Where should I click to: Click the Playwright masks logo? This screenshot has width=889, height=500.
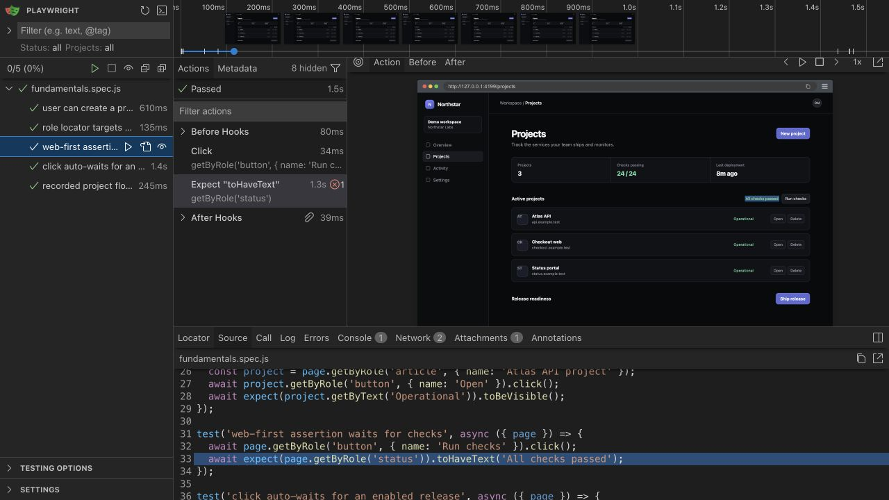point(13,10)
